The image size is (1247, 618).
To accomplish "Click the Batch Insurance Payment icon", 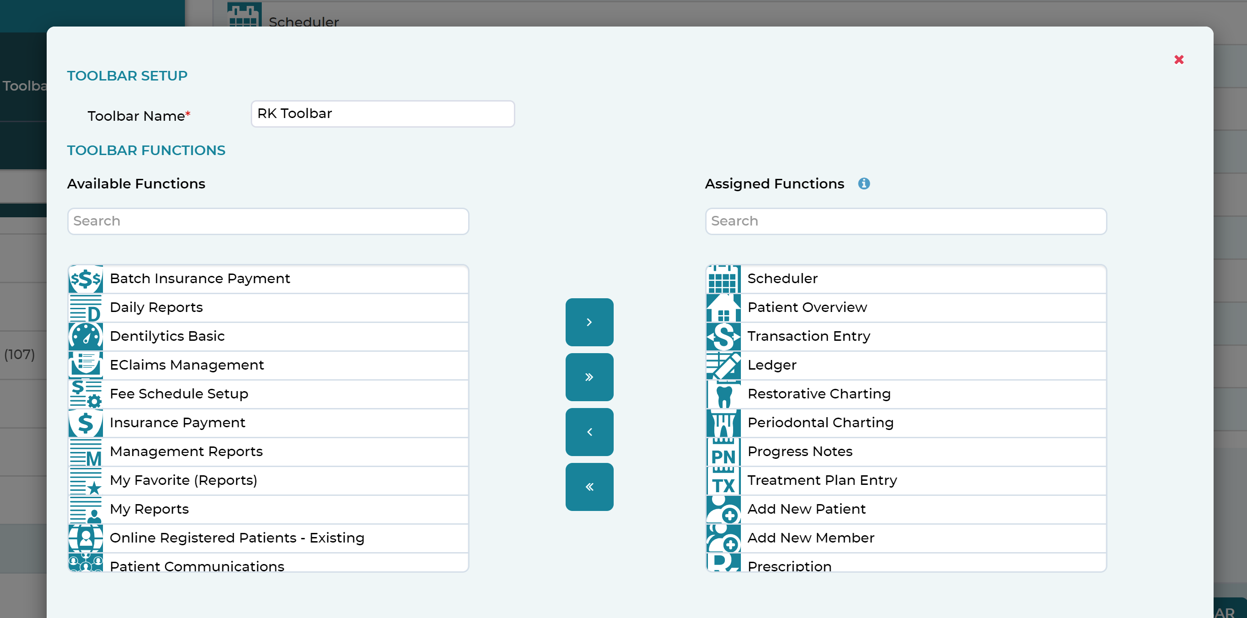I will coord(86,279).
